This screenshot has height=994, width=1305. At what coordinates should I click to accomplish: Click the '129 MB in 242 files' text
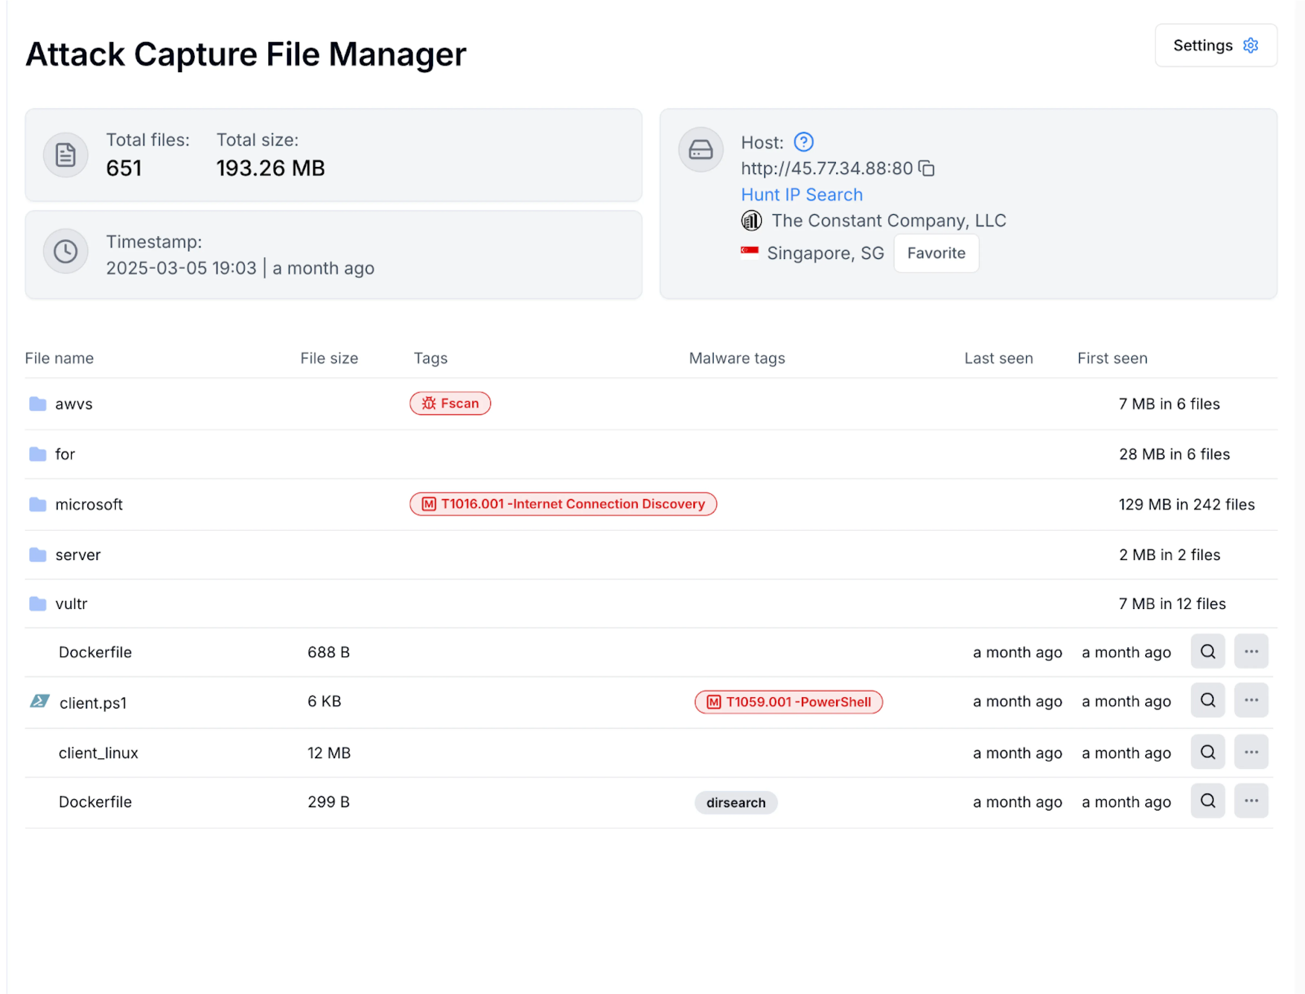click(x=1187, y=505)
